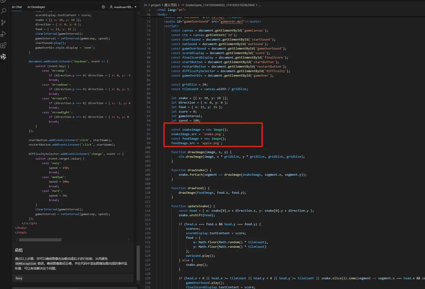Click the 总结 heading in the chat

[x=19, y=250]
